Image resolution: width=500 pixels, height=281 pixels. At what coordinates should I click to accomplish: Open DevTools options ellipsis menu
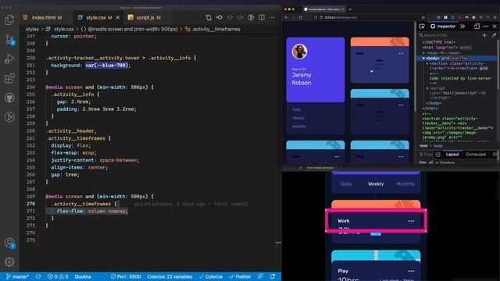coord(486,27)
